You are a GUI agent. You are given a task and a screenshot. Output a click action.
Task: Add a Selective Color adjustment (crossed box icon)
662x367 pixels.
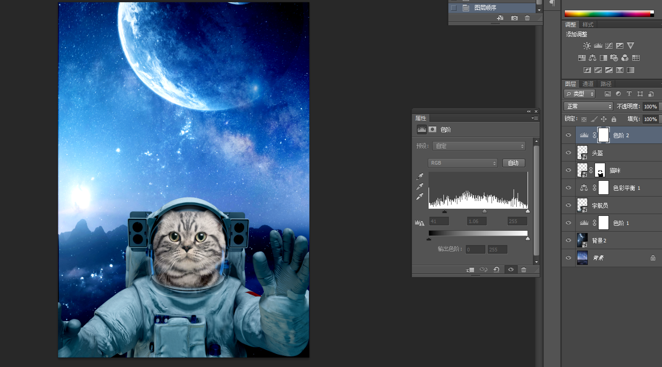pyautogui.click(x=620, y=70)
